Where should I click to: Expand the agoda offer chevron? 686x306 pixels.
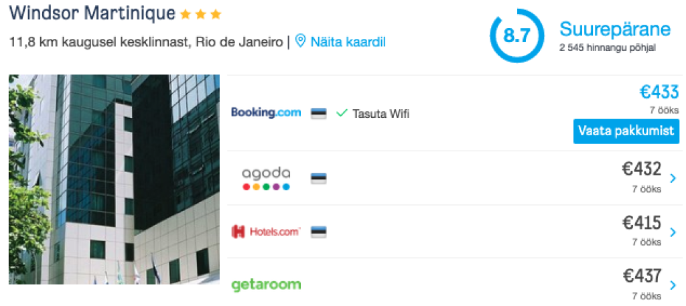[x=673, y=178]
